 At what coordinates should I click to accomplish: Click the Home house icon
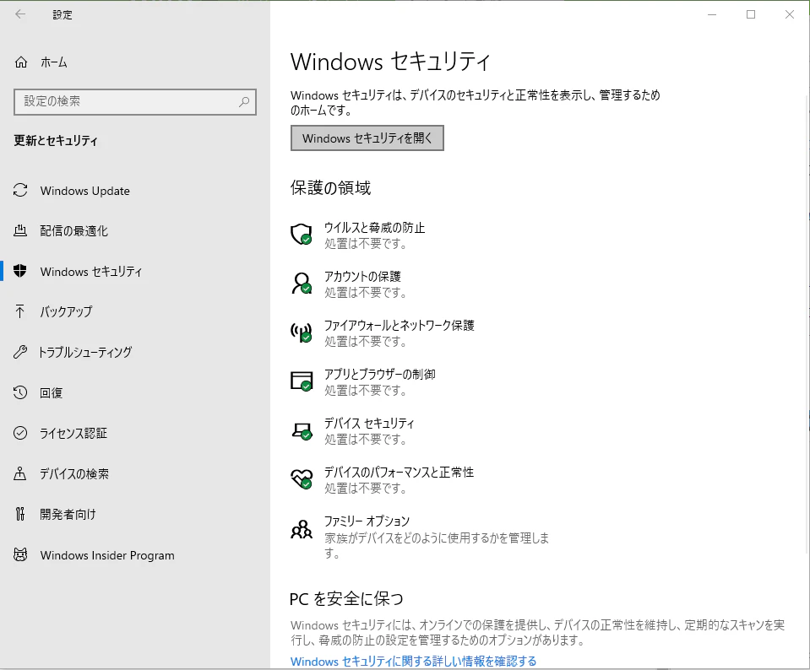point(20,62)
